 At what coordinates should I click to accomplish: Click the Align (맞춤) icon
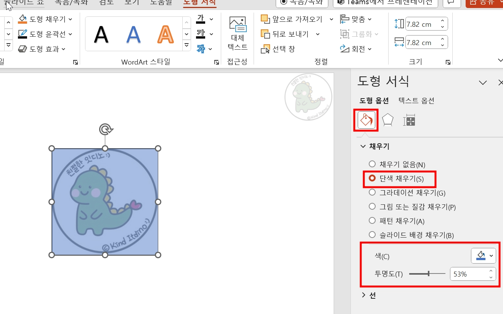pos(345,19)
